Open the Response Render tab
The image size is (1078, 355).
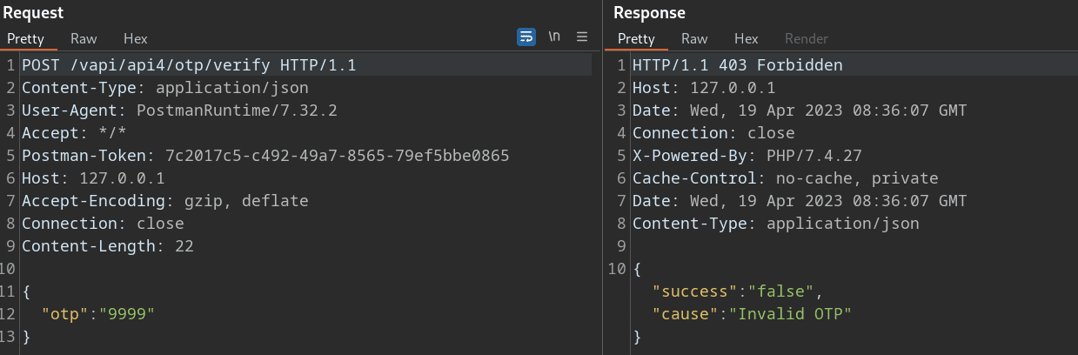click(807, 39)
